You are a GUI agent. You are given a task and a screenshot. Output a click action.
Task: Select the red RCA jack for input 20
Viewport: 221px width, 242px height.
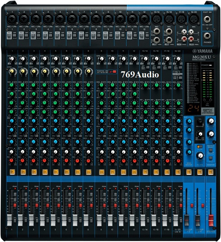[x=191, y=39]
